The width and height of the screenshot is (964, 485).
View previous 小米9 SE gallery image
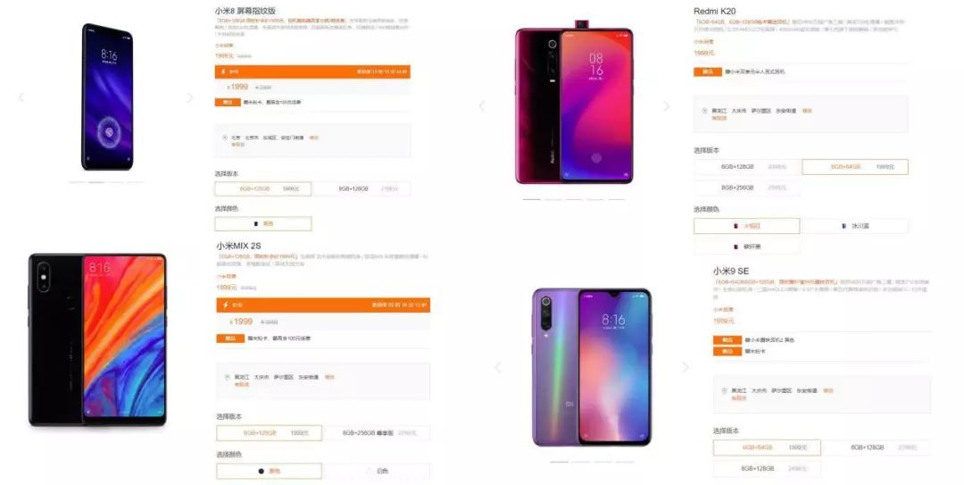pos(498,367)
